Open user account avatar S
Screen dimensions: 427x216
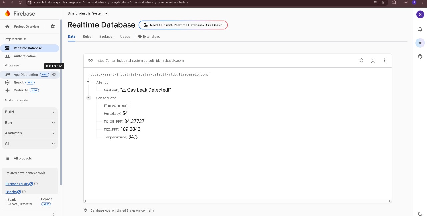click(x=420, y=14)
